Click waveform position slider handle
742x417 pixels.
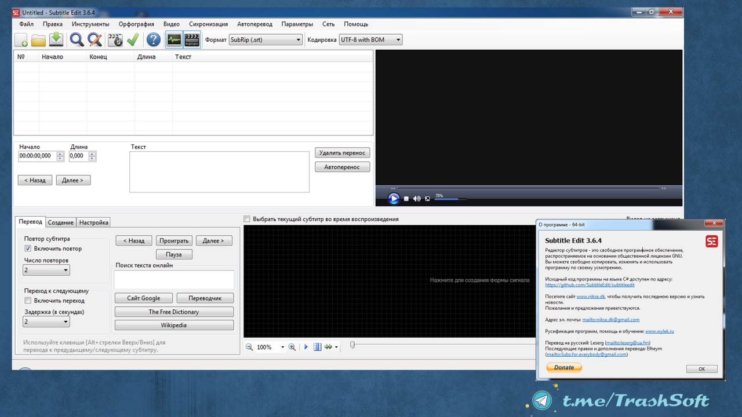click(352, 345)
